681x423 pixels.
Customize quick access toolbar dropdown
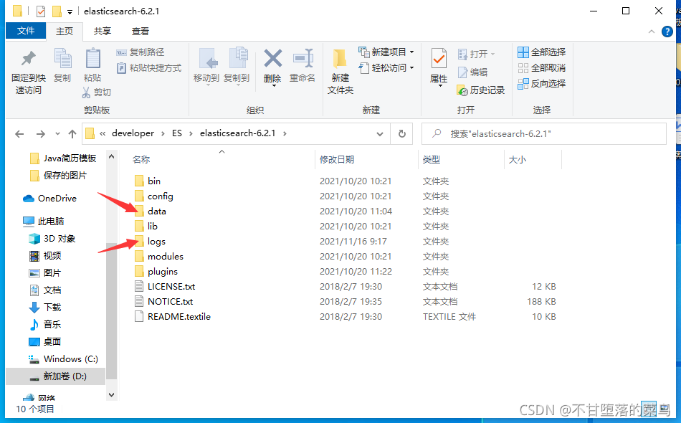(x=70, y=12)
